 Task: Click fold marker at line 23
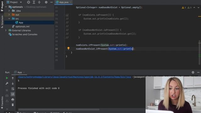[x=64, y=15]
